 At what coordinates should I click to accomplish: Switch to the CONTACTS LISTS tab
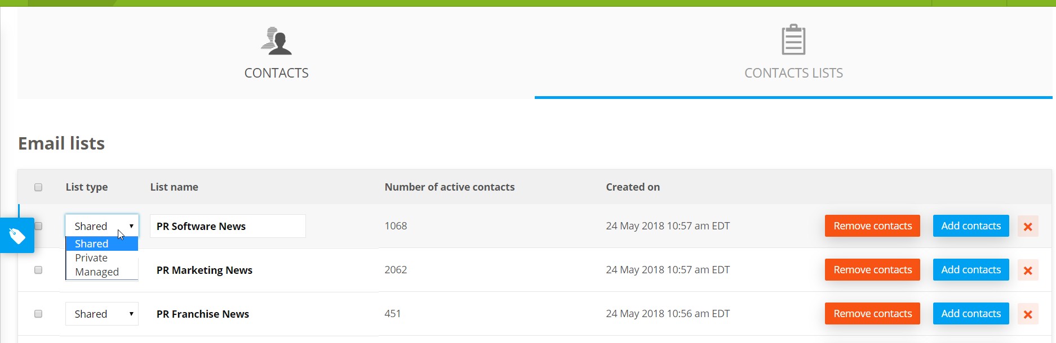(x=793, y=73)
